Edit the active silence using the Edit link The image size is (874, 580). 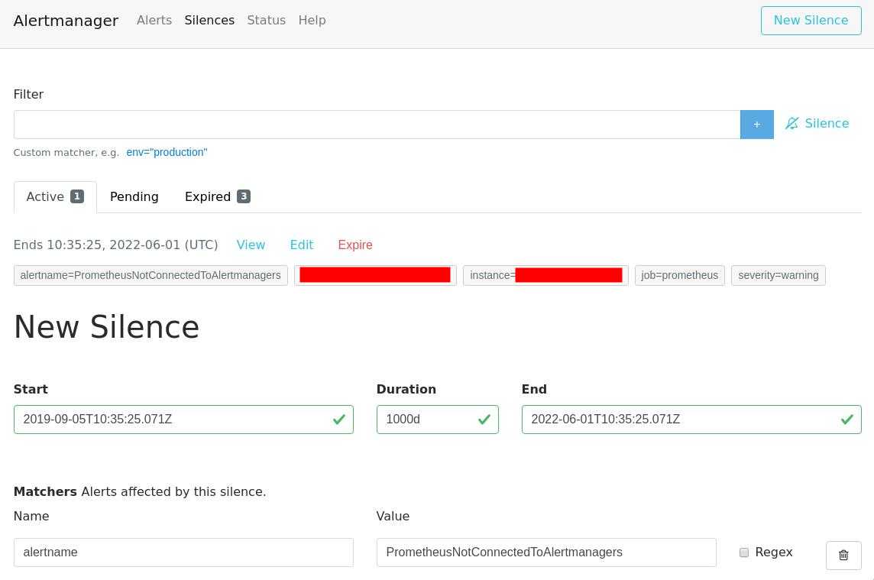pos(301,245)
